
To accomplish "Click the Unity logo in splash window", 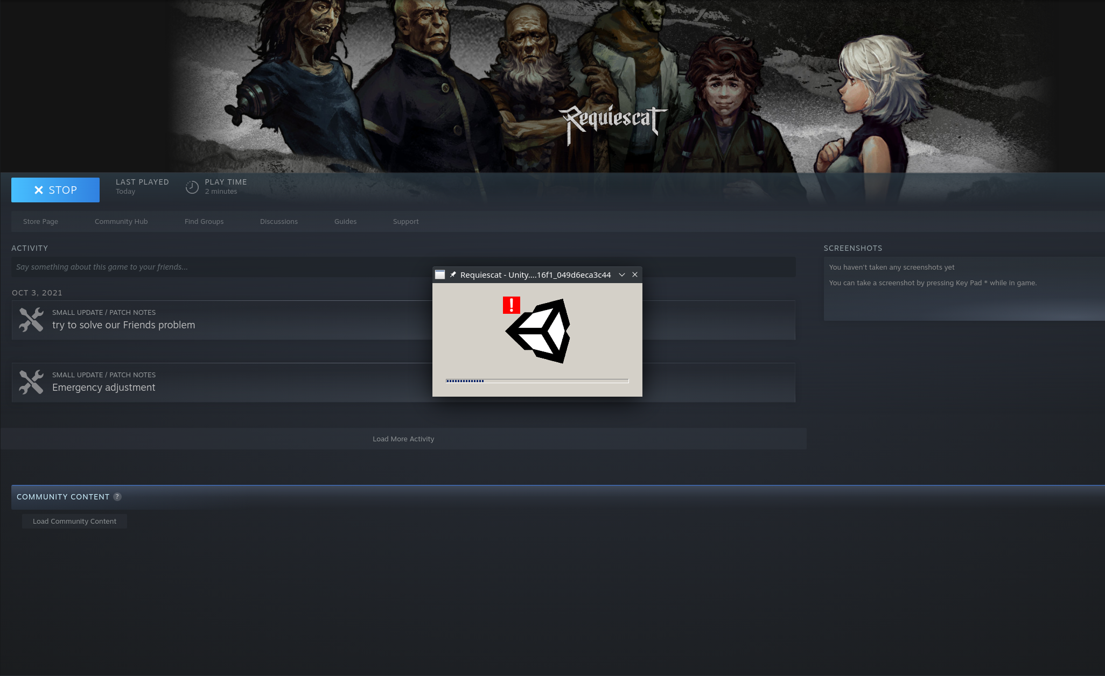I will pyautogui.click(x=537, y=331).
